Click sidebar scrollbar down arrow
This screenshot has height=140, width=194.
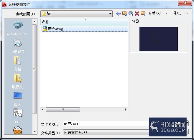point(34,132)
